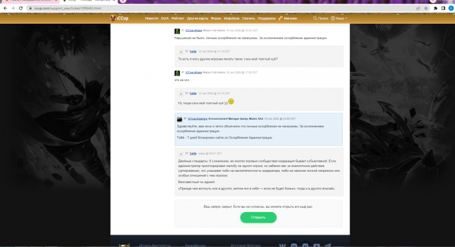Image resolution: width=455 pixels, height=247 pixels.
Task: Open Tuttik profile link on today's 09:47 post
Action: pyautogui.click(x=193, y=153)
